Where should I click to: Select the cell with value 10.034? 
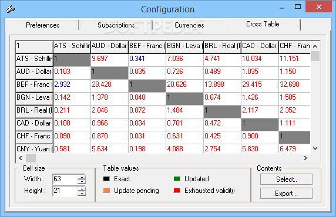tap(260, 60)
